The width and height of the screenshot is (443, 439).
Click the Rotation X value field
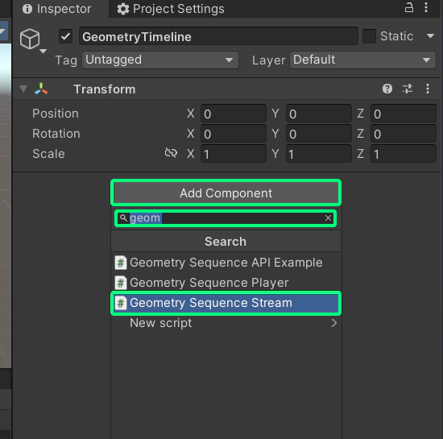tap(234, 134)
